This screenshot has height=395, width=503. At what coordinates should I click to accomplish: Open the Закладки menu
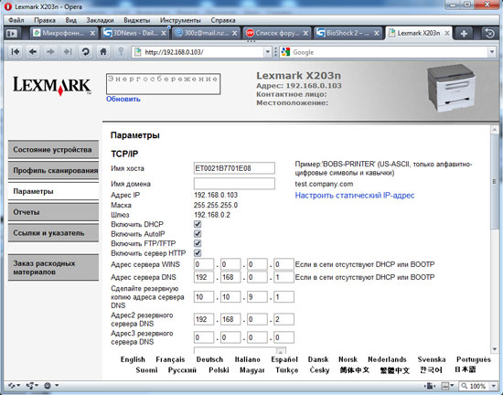pyautogui.click(x=100, y=20)
